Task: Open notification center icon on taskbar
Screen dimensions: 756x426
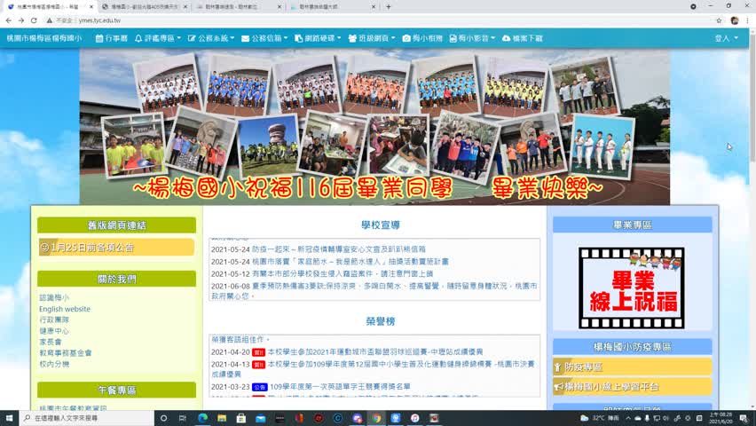Action: pyautogui.click(x=744, y=418)
